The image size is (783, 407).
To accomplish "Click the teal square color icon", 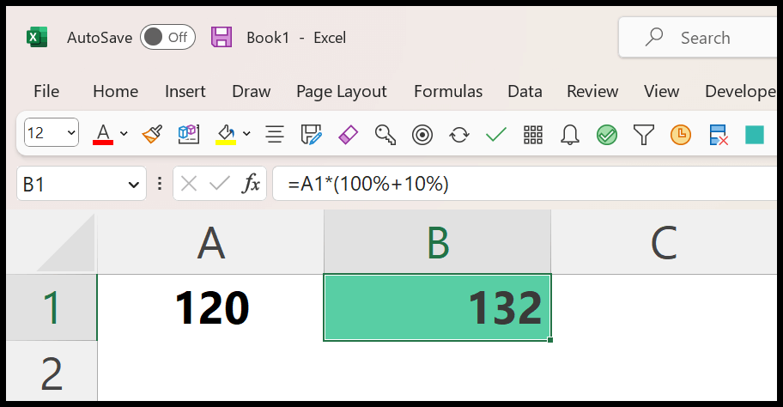I will point(755,135).
